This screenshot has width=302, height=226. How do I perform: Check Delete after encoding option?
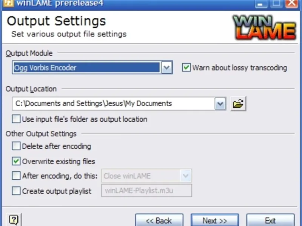[x=16, y=146]
